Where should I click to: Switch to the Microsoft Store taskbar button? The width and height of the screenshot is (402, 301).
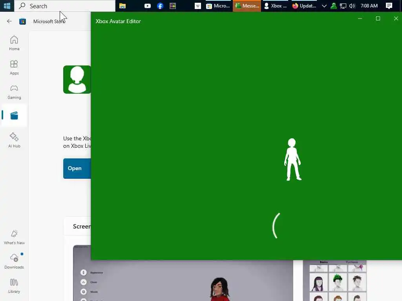[x=218, y=5]
